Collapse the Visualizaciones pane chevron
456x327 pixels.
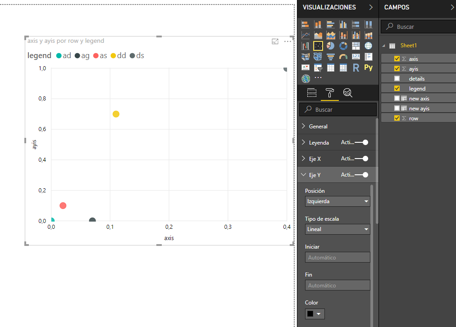point(371,7)
